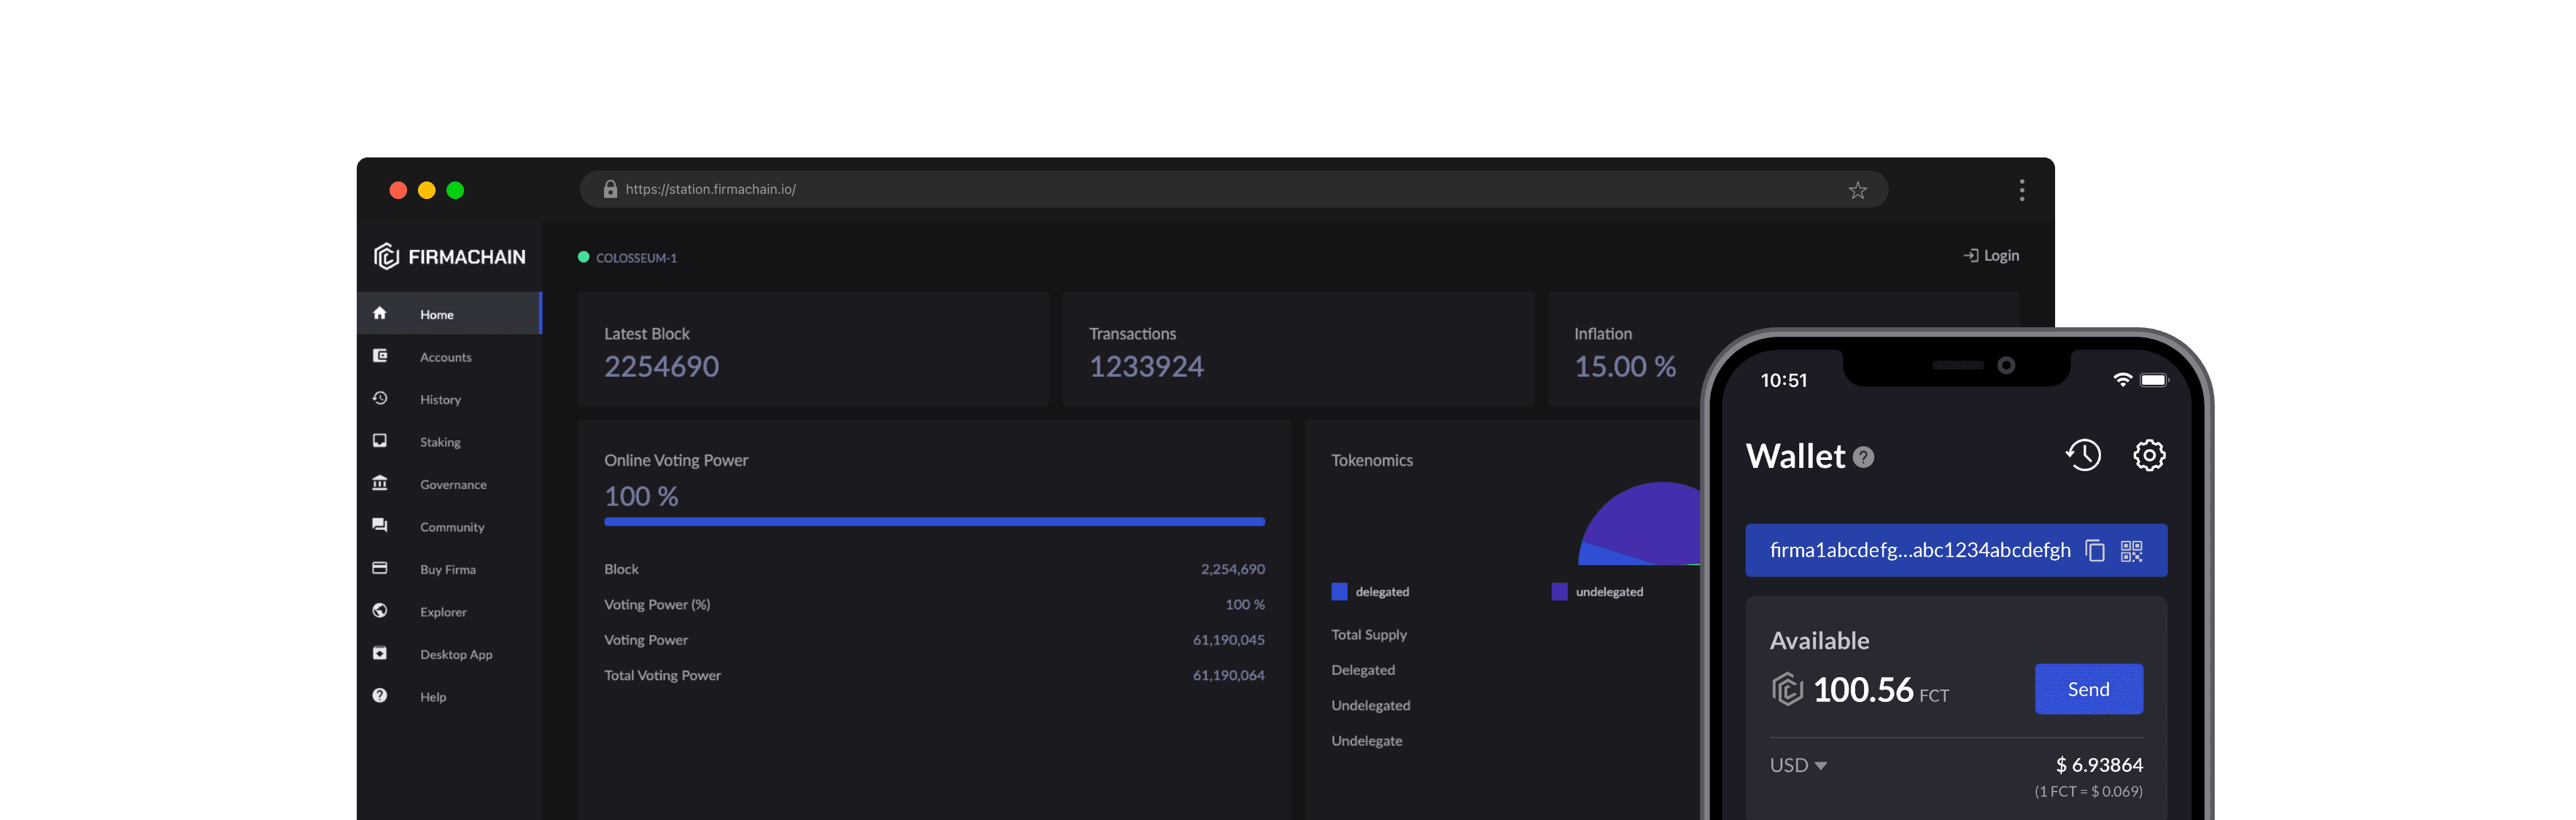2576x820 pixels.
Task: Open the Home menu item
Action: [x=449, y=313]
